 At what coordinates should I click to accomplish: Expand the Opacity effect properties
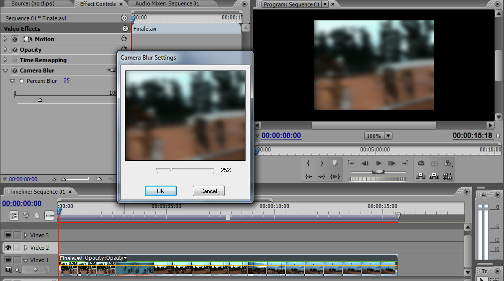[5, 49]
